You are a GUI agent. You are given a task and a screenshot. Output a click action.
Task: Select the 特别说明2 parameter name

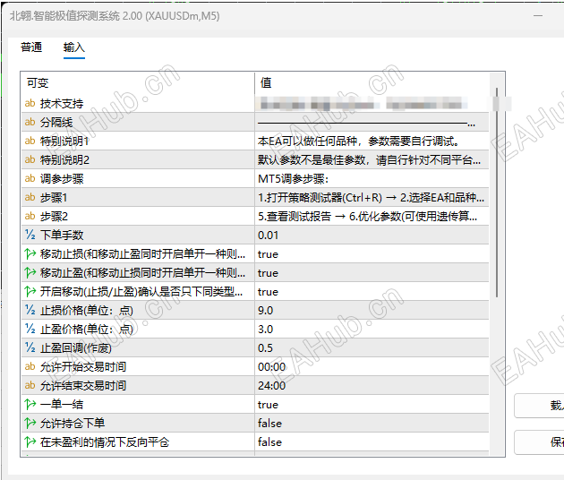(64, 159)
